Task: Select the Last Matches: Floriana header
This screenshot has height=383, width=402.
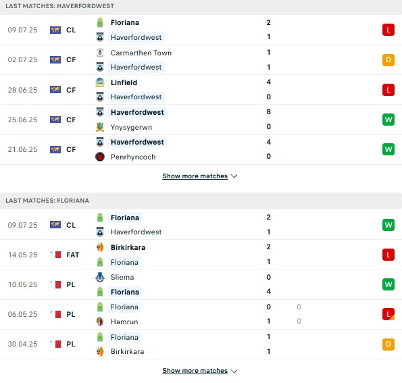Action: (x=201, y=201)
